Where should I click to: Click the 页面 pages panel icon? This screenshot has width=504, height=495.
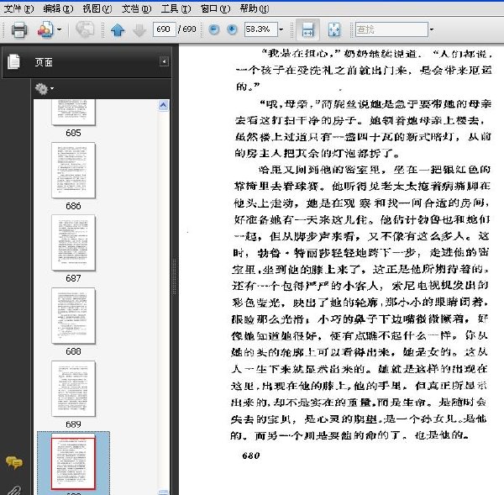tap(13, 61)
